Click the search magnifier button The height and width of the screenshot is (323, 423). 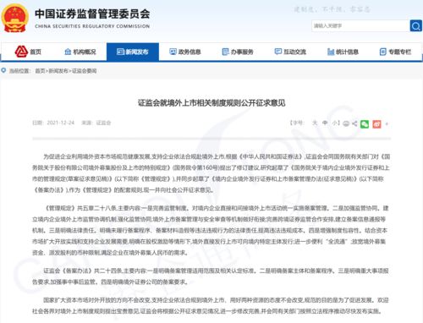(415, 26)
